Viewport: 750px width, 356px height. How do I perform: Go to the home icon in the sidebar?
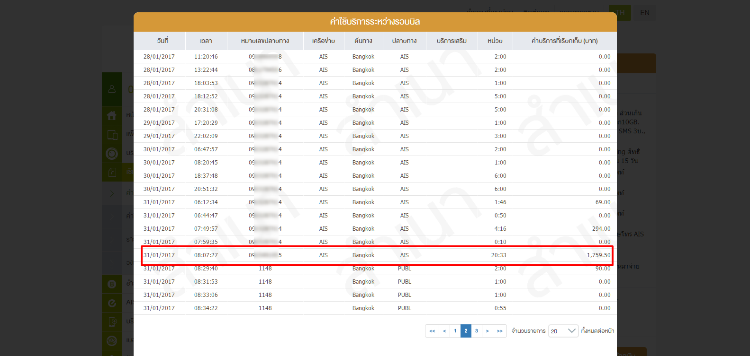[112, 115]
